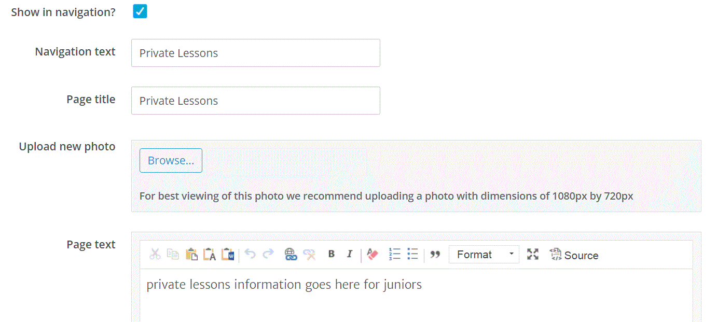Click the Cut icon in editor toolbar
Image resolution: width=717 pixels, height=322 pixels.
tap(155, 255)
